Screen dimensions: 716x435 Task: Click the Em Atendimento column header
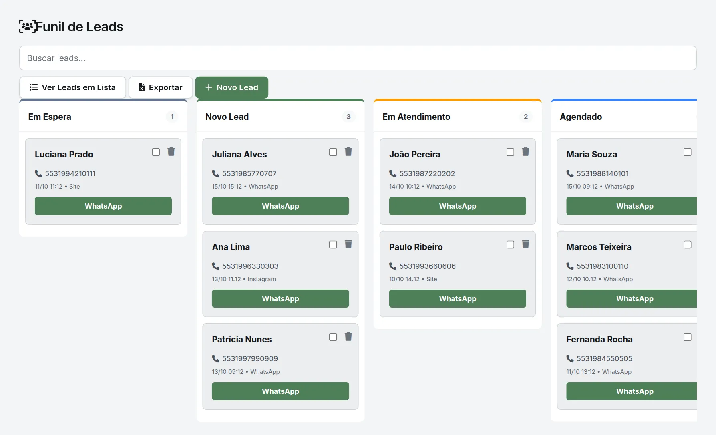(458, 117)
